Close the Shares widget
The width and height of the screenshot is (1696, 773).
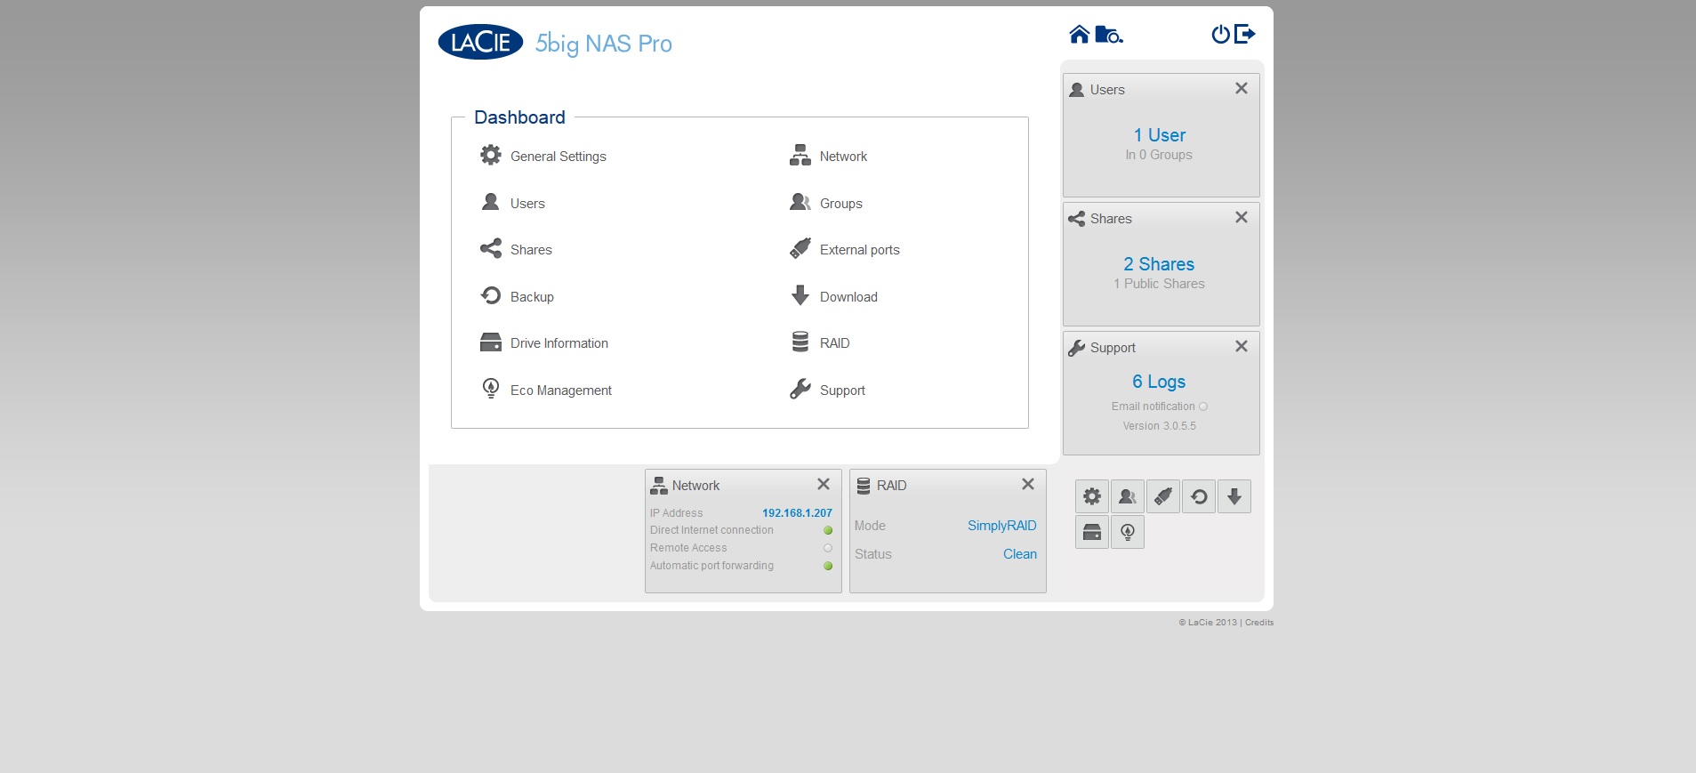point(1242,217)
